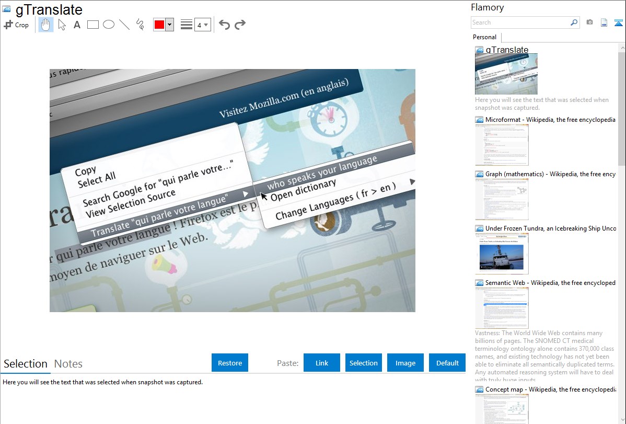626x424 pixels.
Task: Open the Graph (mathematics) snapshot thumbnail
Action: click(502, 199)
